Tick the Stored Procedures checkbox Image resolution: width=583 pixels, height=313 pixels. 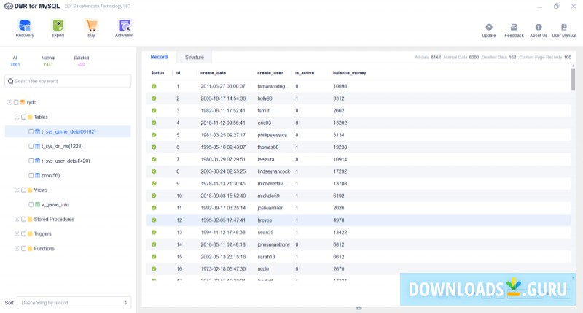23,219
